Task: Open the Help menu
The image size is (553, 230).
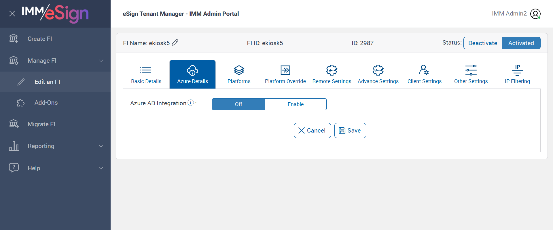Action: tap(55, 168)
